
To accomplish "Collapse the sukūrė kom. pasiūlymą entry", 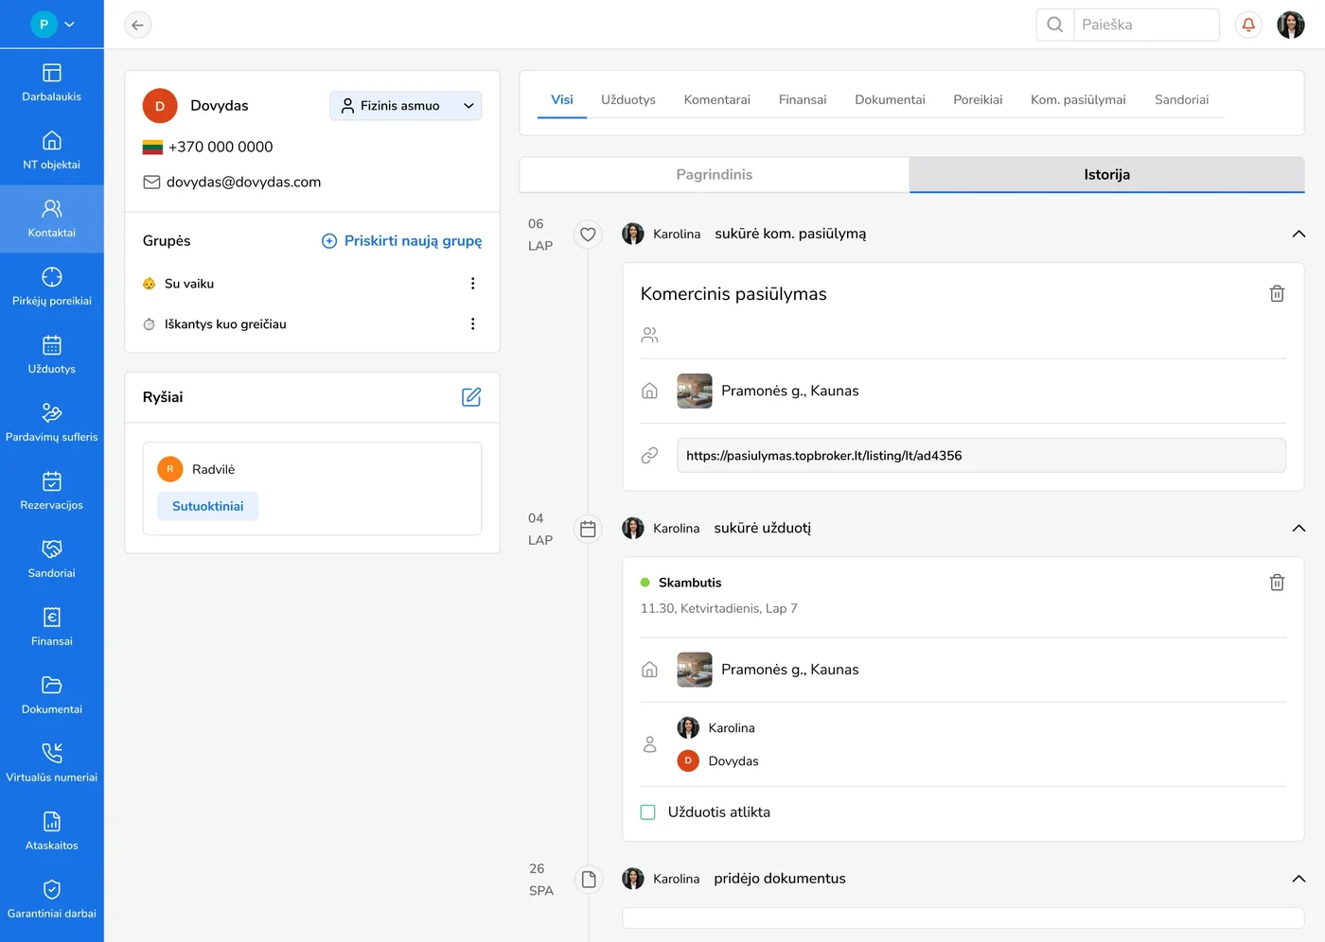I will [1298, 234].
